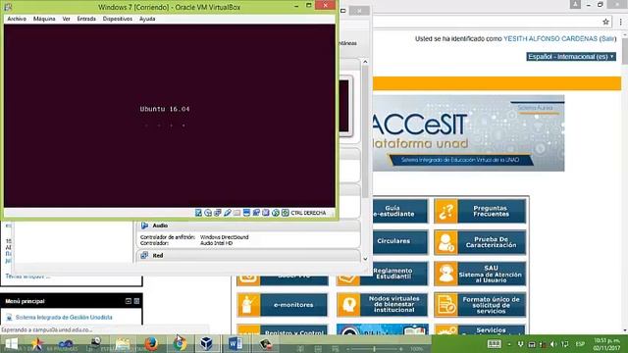628x353 pixels.
Task: Click the optical disc icon in VM status bar
Action: [208, 213]
